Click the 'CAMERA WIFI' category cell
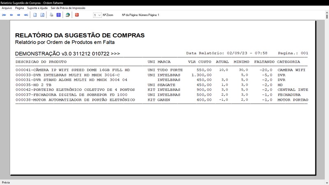 (x=291, y=70)
